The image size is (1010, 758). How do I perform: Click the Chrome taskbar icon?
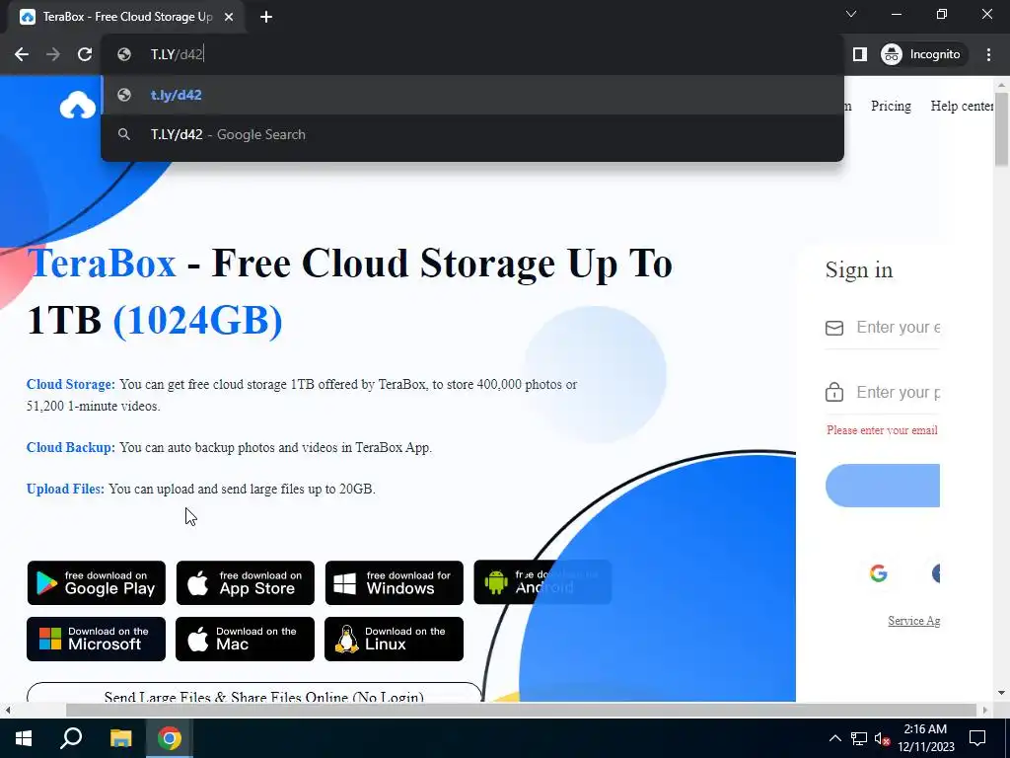tap(170, 738)
